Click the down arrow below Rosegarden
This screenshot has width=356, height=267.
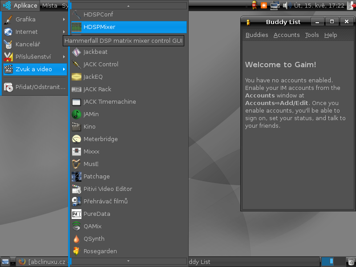129,261
